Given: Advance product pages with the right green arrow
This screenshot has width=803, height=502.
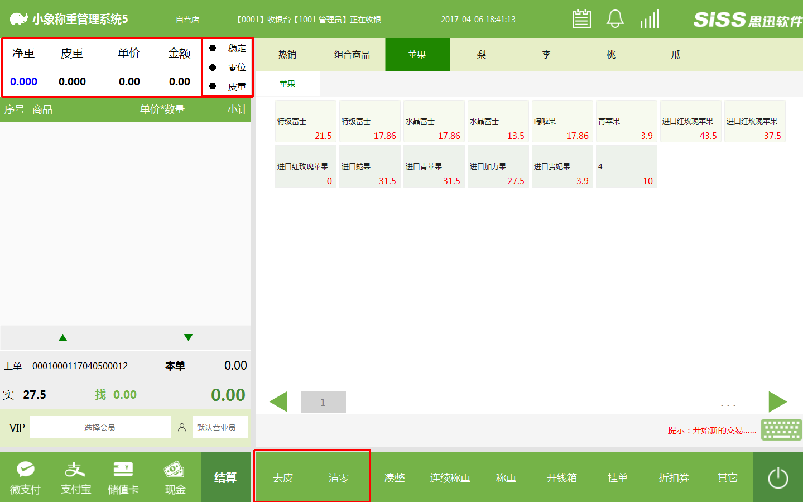Looking at the screenshot, I should pos(777,401).
